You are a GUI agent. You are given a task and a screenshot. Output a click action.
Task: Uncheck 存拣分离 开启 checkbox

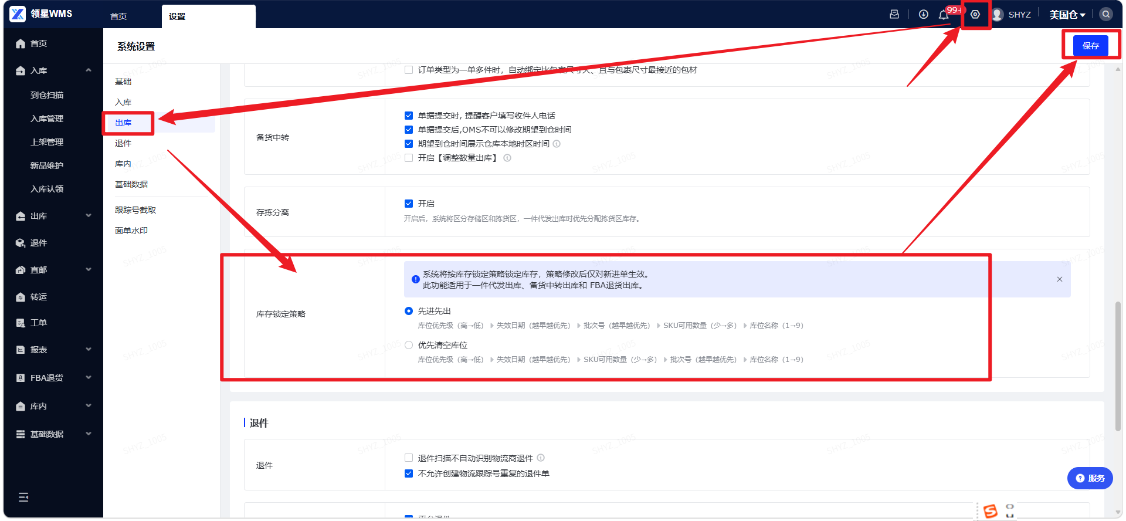click(x=409, y=204)
